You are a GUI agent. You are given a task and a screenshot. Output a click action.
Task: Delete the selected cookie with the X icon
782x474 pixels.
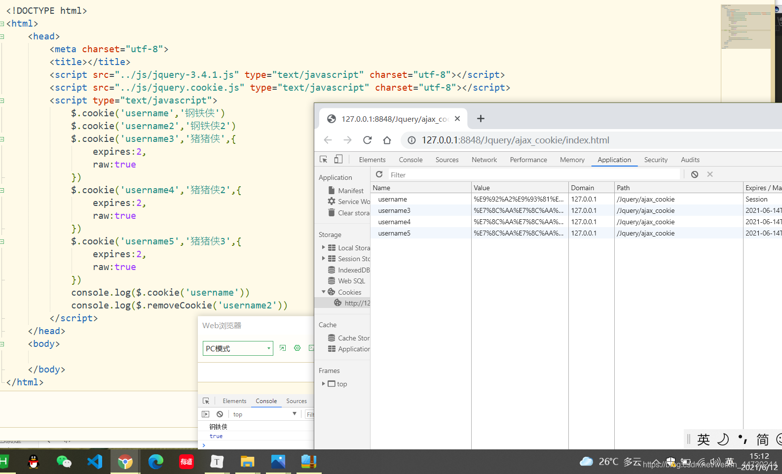[710, 174]
